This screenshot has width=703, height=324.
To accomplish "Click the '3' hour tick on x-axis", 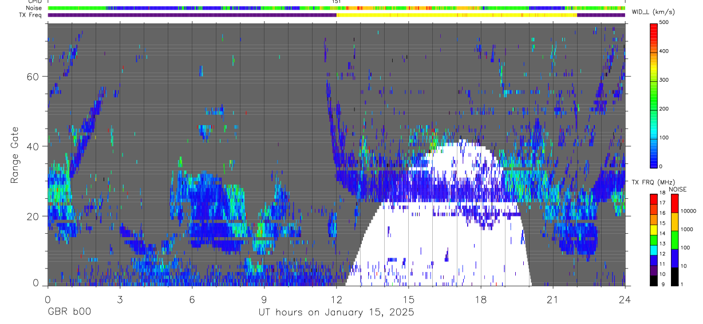I will (120, 299).
